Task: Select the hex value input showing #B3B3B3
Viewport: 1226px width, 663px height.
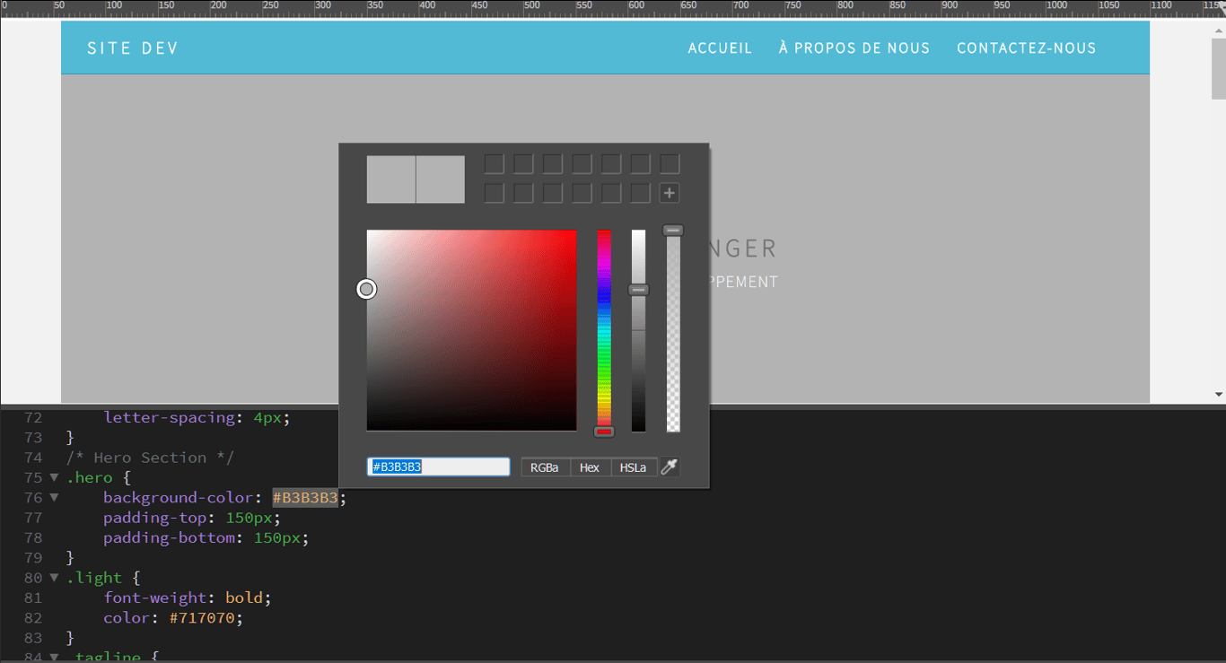Action: coord(438,466)
